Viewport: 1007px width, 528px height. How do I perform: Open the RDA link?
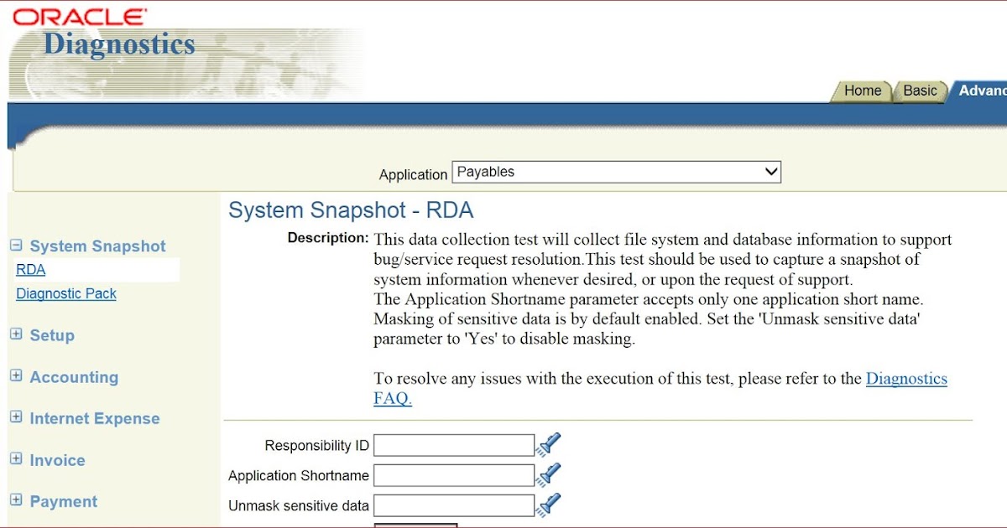tap(30, 269)
